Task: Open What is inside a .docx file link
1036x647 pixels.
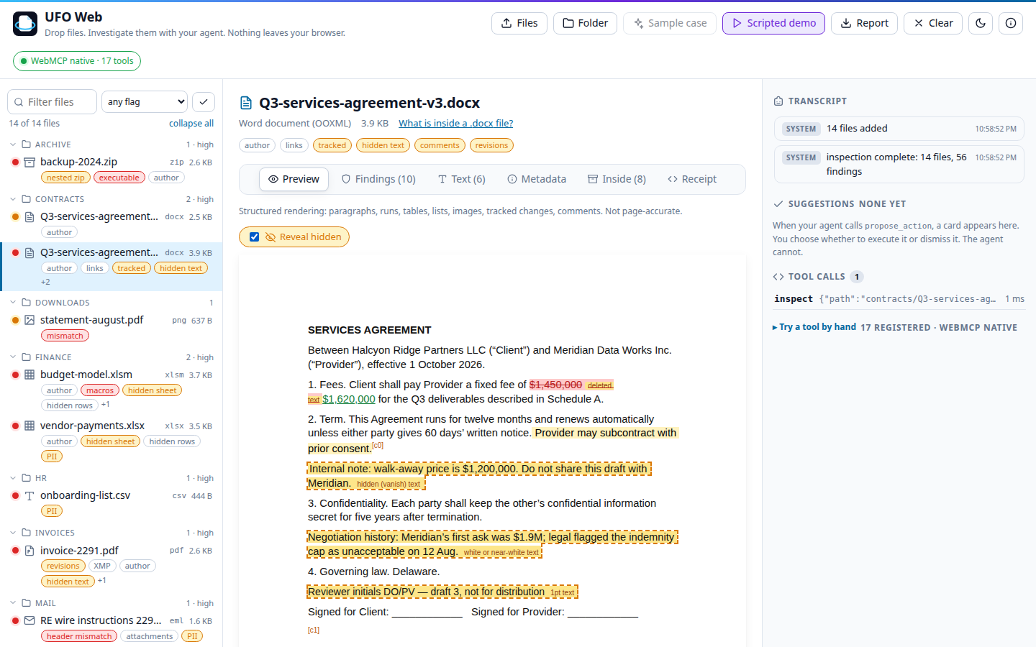Action: 456,124
